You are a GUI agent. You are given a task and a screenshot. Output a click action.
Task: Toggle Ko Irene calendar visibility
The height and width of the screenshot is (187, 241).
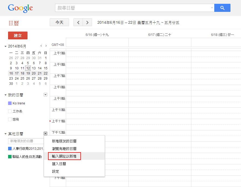10,103
